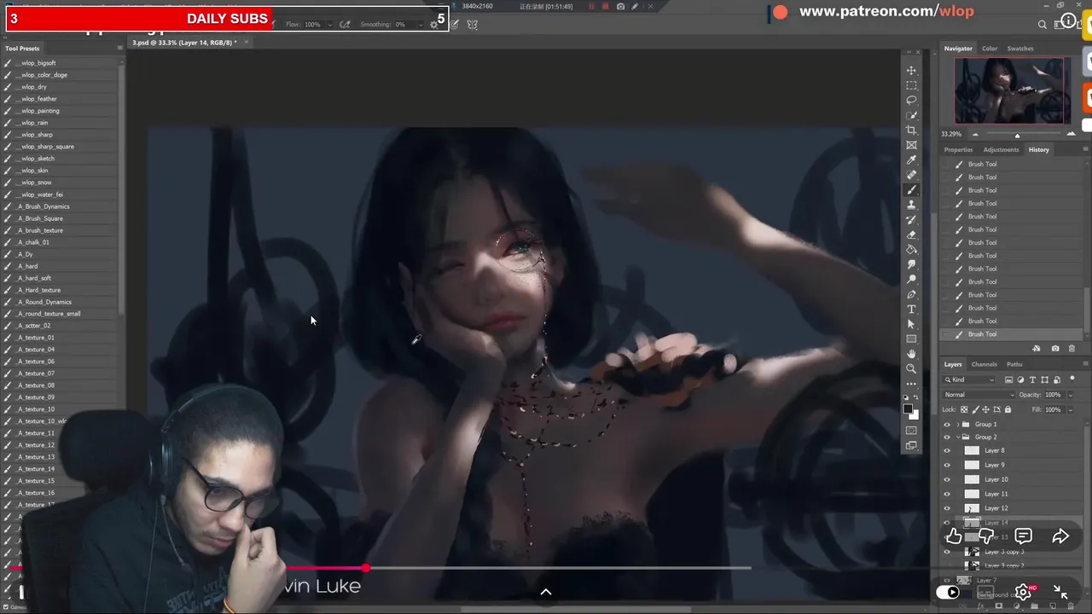Switch to the Adjustments tab
The width and height of the screenshot is (1092, 614).
tap(1001, 149)
